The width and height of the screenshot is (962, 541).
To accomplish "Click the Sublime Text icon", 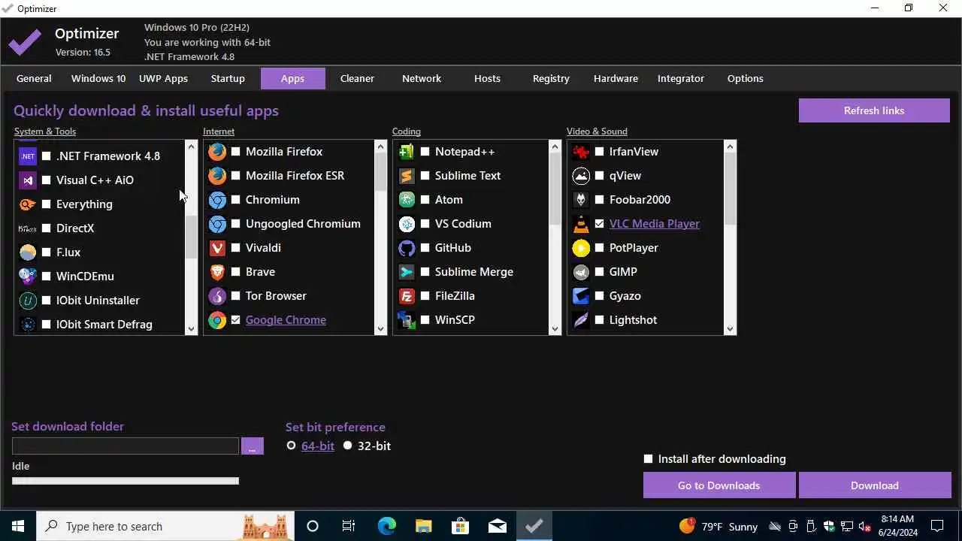I will (407, 176).
